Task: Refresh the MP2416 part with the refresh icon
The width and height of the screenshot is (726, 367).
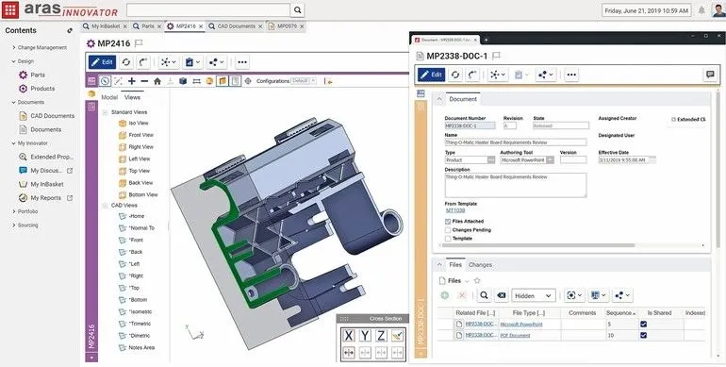Action: click(125, 62)
